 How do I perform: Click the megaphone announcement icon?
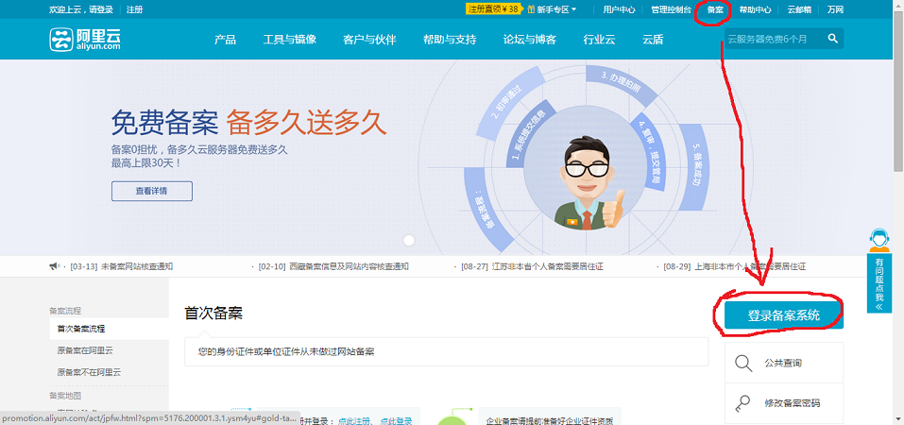coord(55,266)
